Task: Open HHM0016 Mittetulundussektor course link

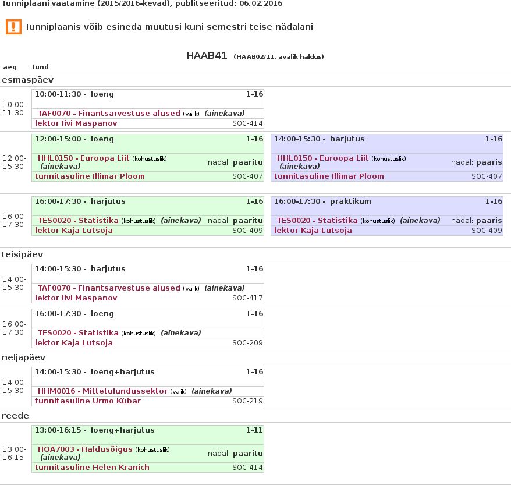Action: pos(102,391)
